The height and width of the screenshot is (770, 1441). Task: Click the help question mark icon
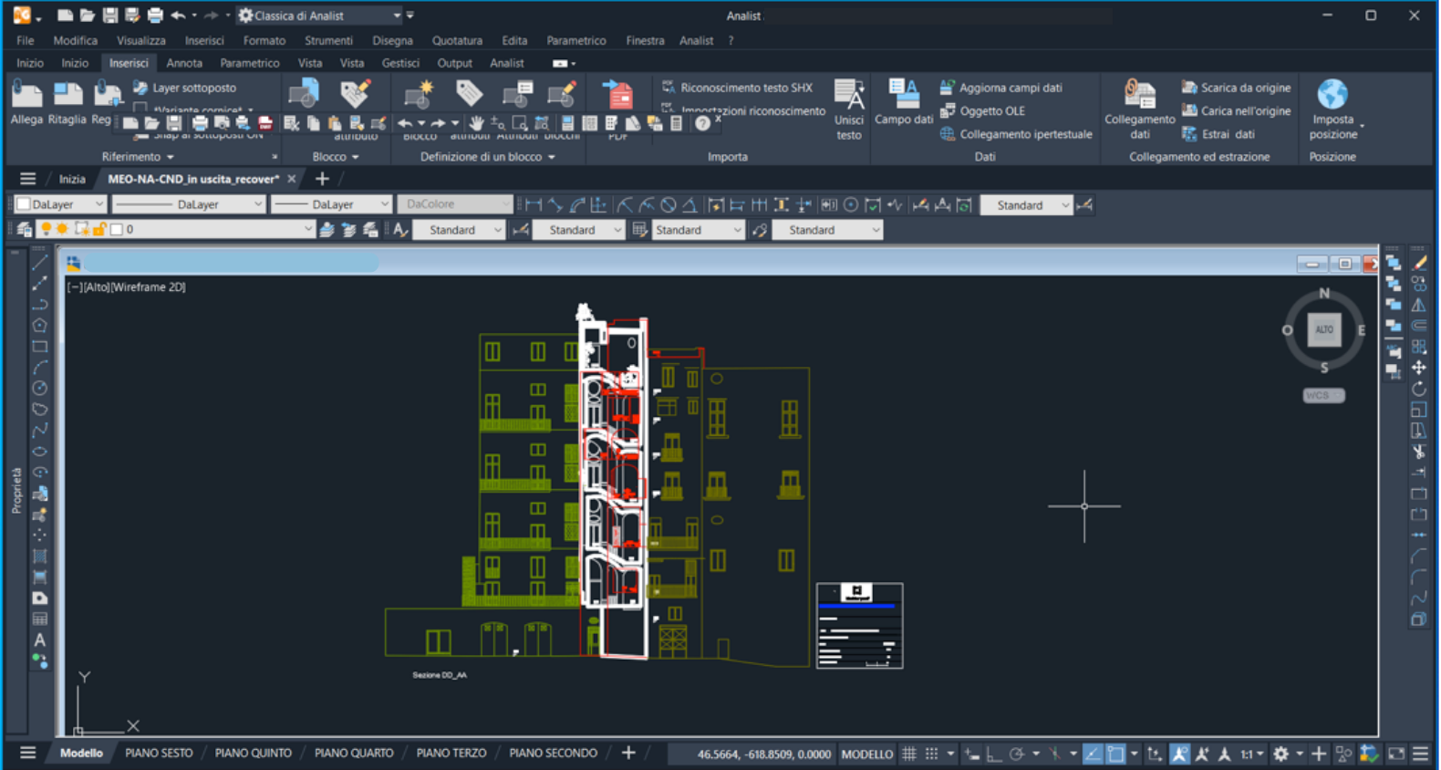coord(702,123)
